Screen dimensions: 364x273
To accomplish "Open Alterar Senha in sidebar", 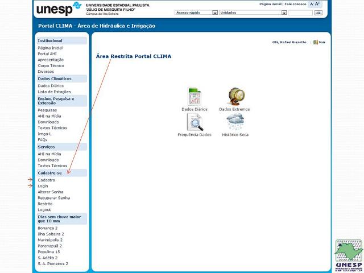I will click(51, 192).
